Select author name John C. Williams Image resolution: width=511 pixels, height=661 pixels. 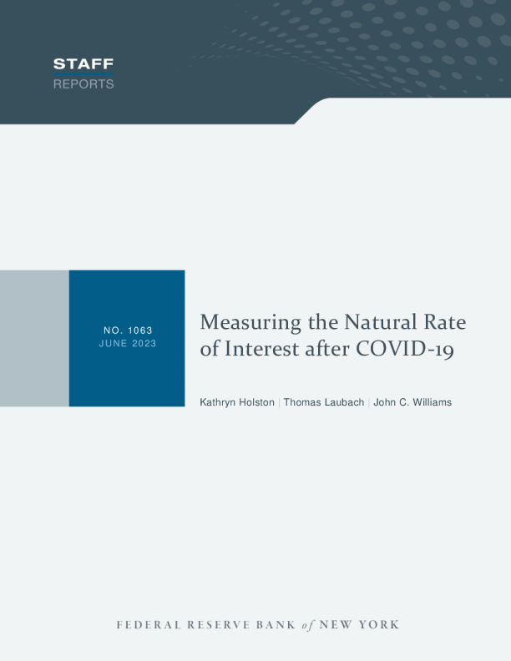(x=412, y=402)
